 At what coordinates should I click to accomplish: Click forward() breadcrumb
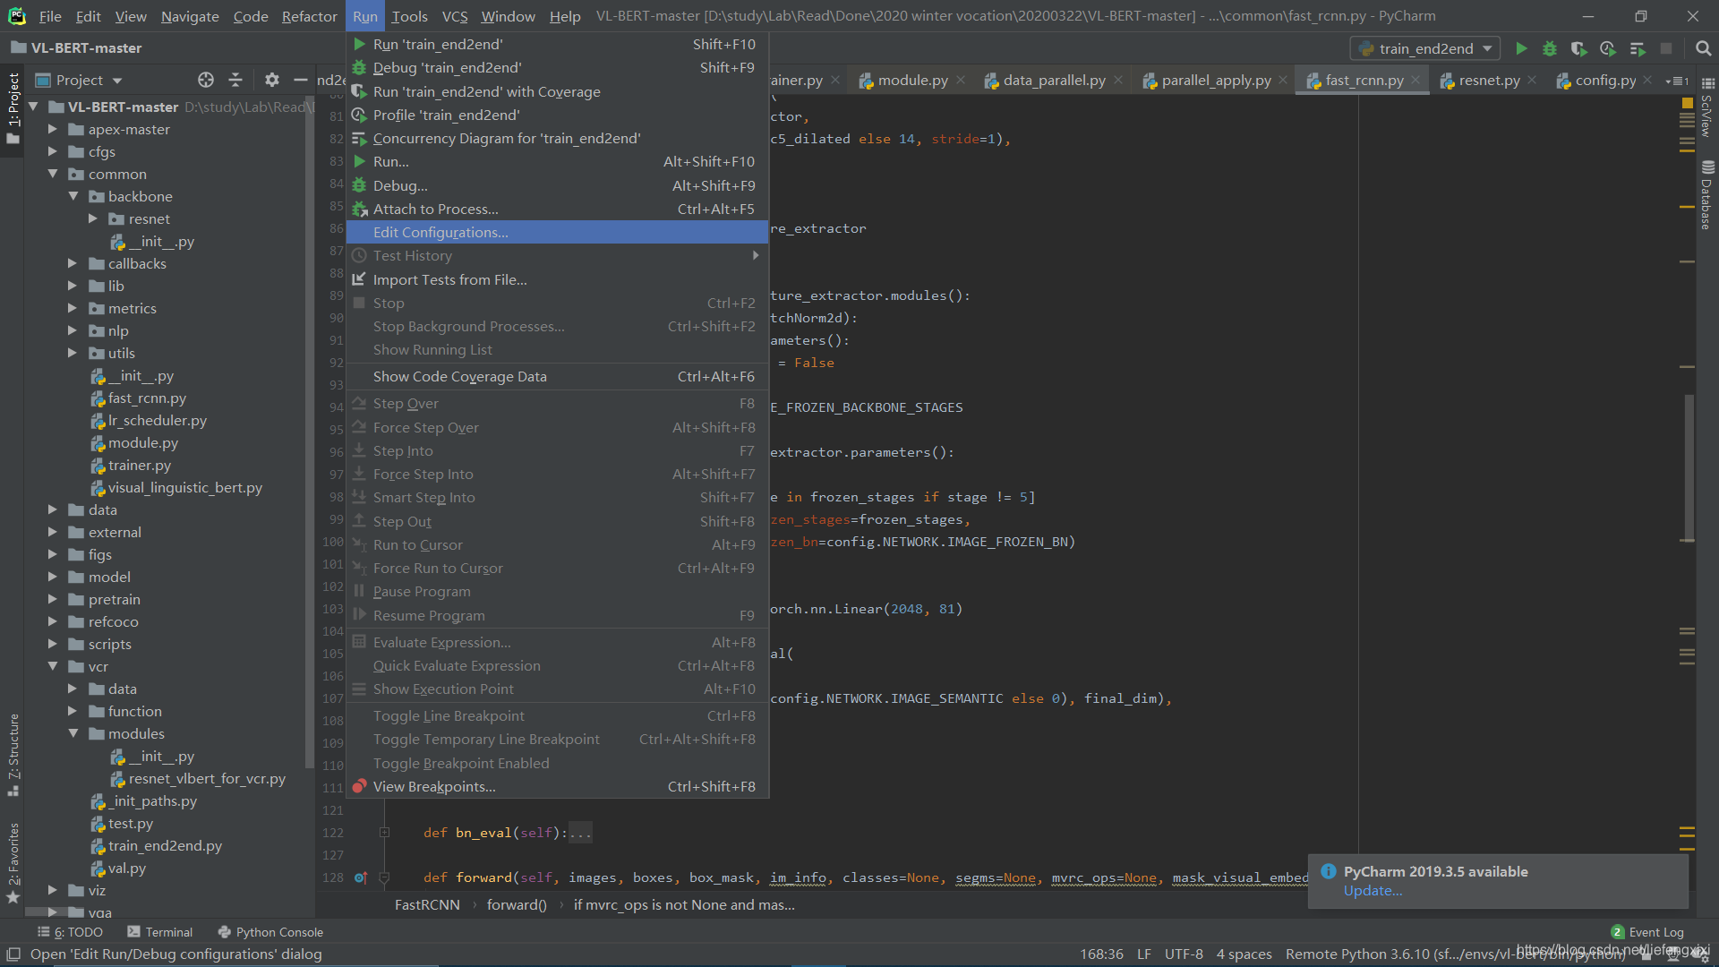pyautogui.click(x=517, y=904)
